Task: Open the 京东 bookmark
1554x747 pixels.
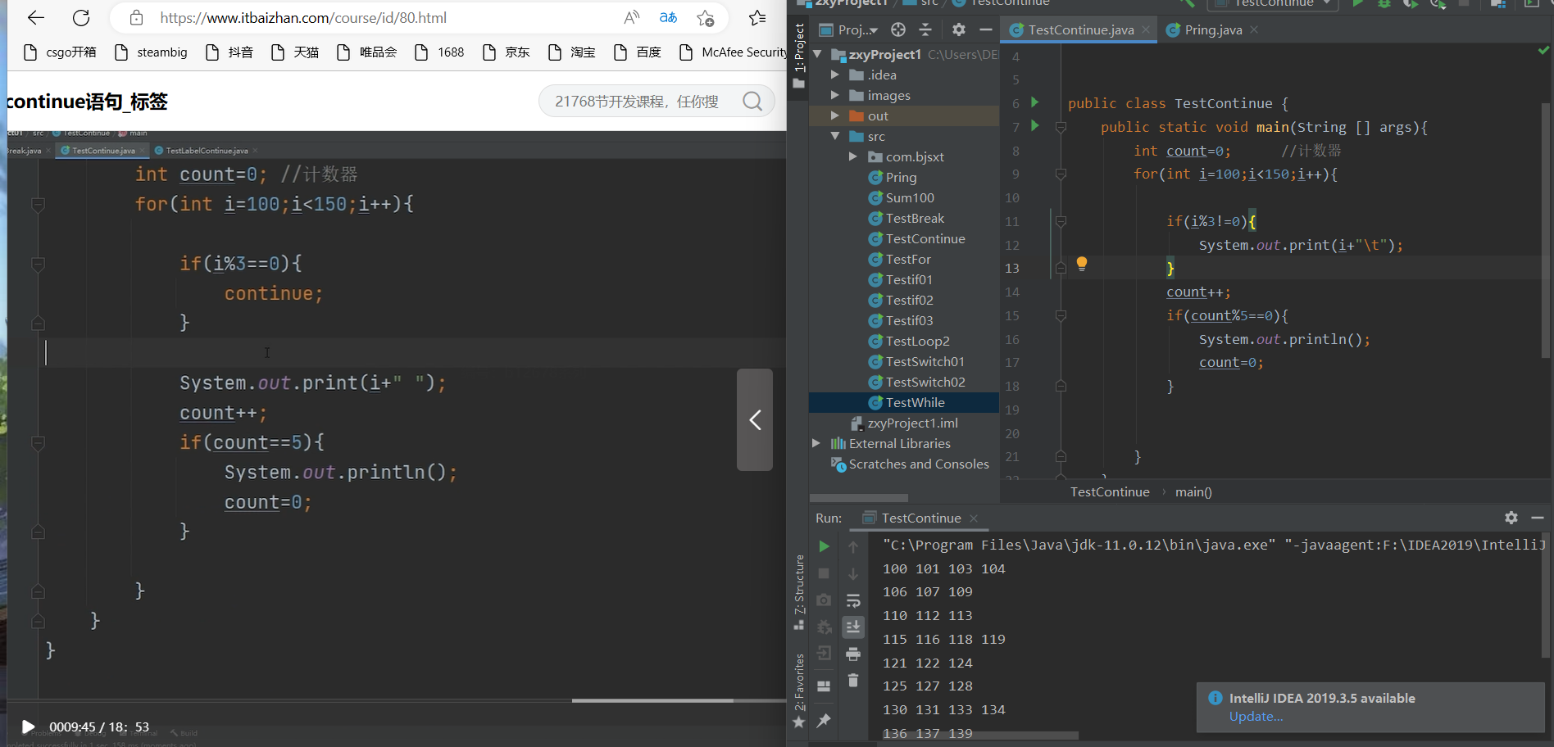Action: click(507, 52)
